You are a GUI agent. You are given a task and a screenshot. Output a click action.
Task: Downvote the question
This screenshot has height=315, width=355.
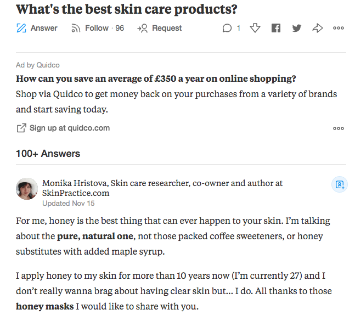(255, 28)
